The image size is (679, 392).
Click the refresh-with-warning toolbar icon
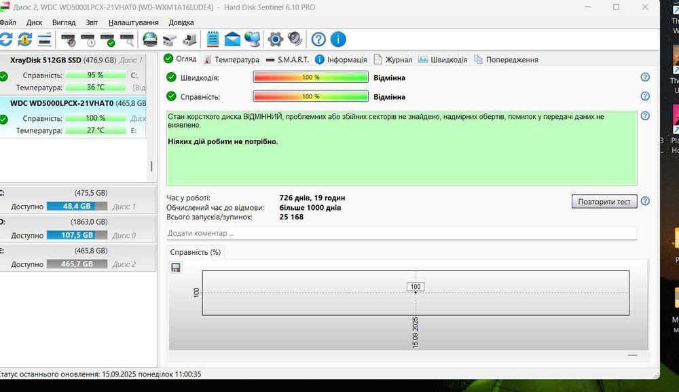(24, 39)
